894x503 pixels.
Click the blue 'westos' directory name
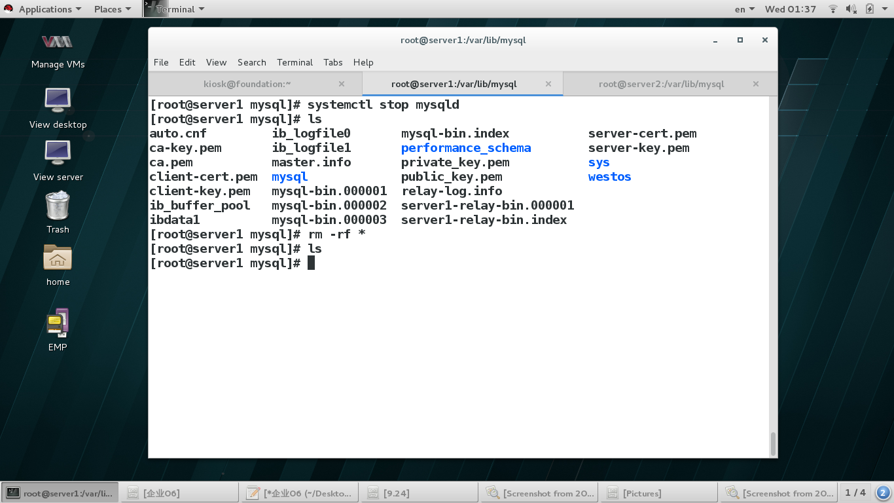click(609, 177)
